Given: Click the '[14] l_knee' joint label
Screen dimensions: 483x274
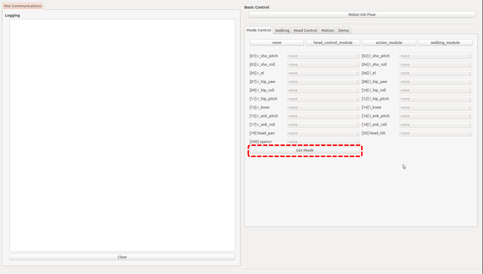Looking at the screenshot, I should 371,107.
